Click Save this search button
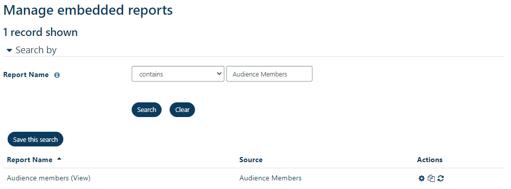The height and width of the screenshot is (189, 511). coord(35,139)
